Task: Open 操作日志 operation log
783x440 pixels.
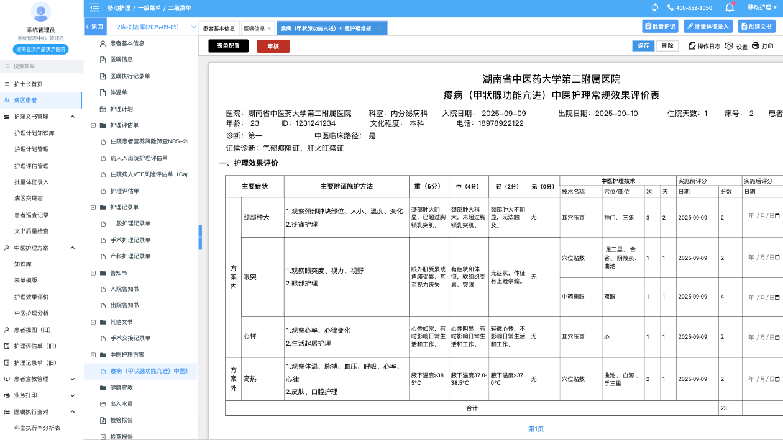Action: 705,46
